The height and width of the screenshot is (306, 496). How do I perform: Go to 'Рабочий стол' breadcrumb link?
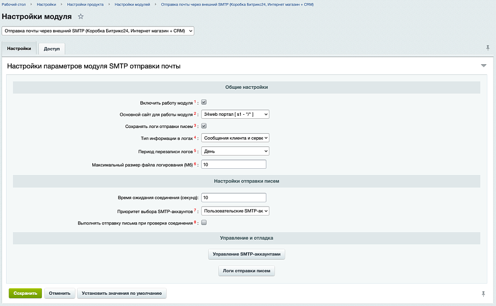14,4
